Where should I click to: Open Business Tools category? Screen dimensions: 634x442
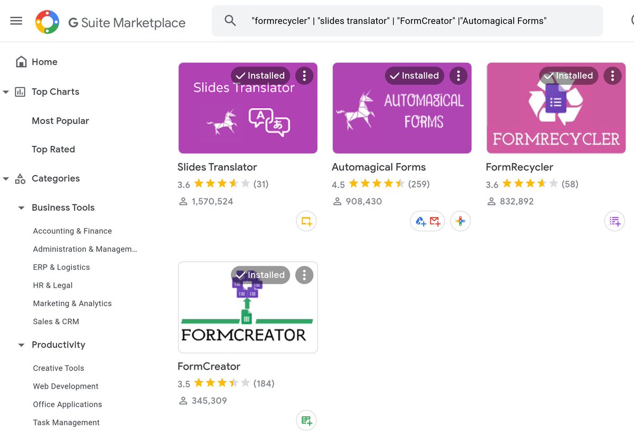coord(63,208)
